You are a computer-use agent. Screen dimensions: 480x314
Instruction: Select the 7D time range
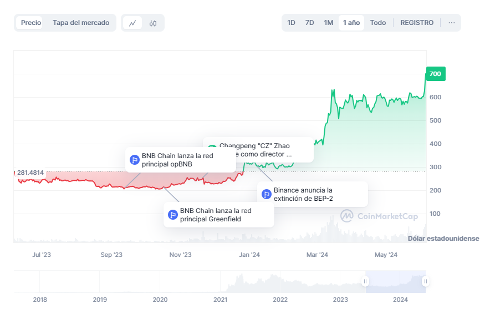coord(309,23)
